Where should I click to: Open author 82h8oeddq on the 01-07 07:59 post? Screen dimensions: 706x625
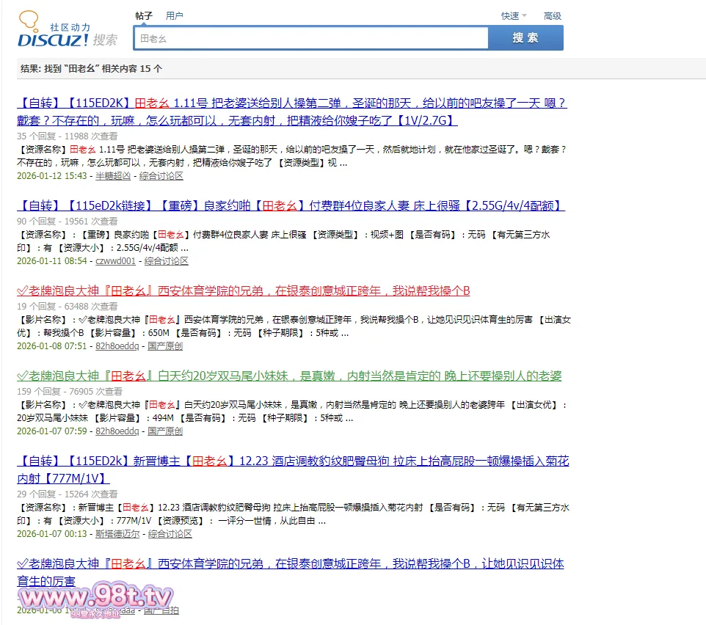[x=117, y=431]
